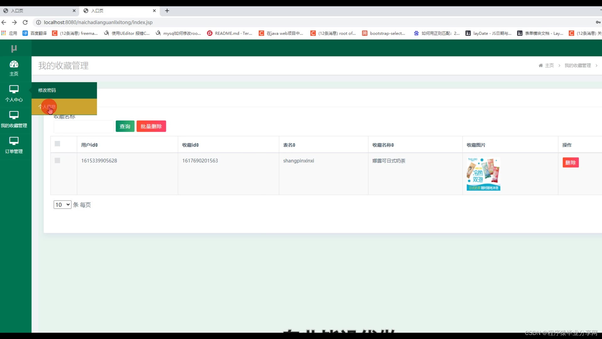The height and width of the screenshot is (339, 602).
Task: Open 个人中心 monitor icon in sidebar
Action: tap(14, 89)
